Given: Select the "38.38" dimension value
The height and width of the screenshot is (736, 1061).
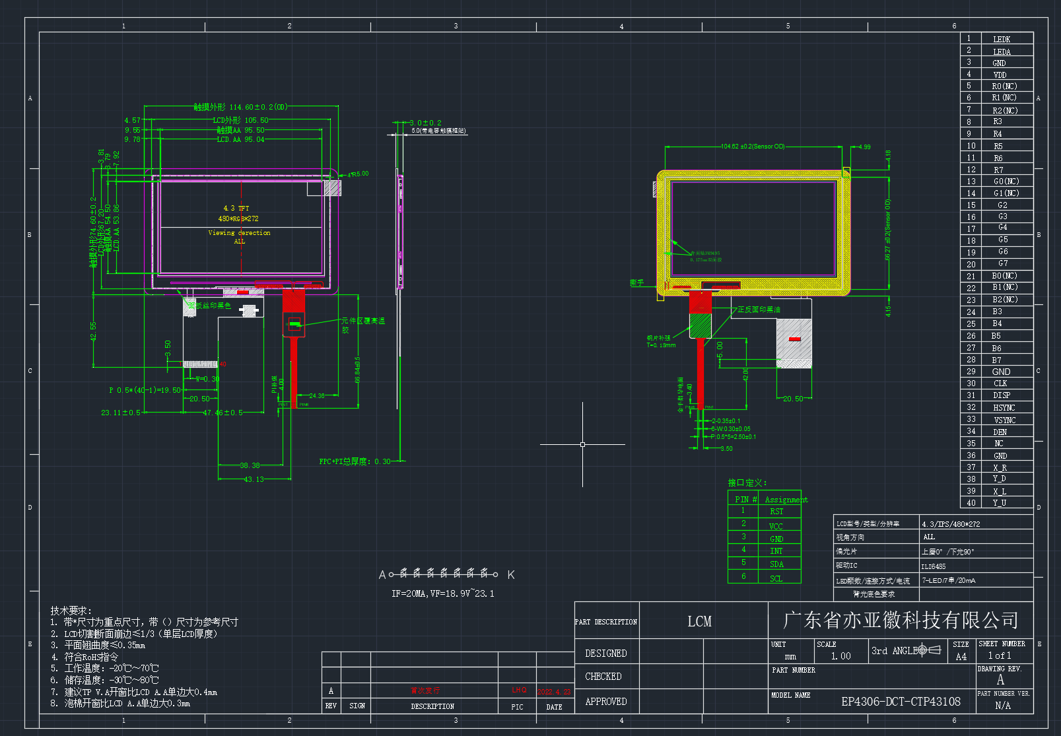Looking at the screenshot, I should coord(250,465).
